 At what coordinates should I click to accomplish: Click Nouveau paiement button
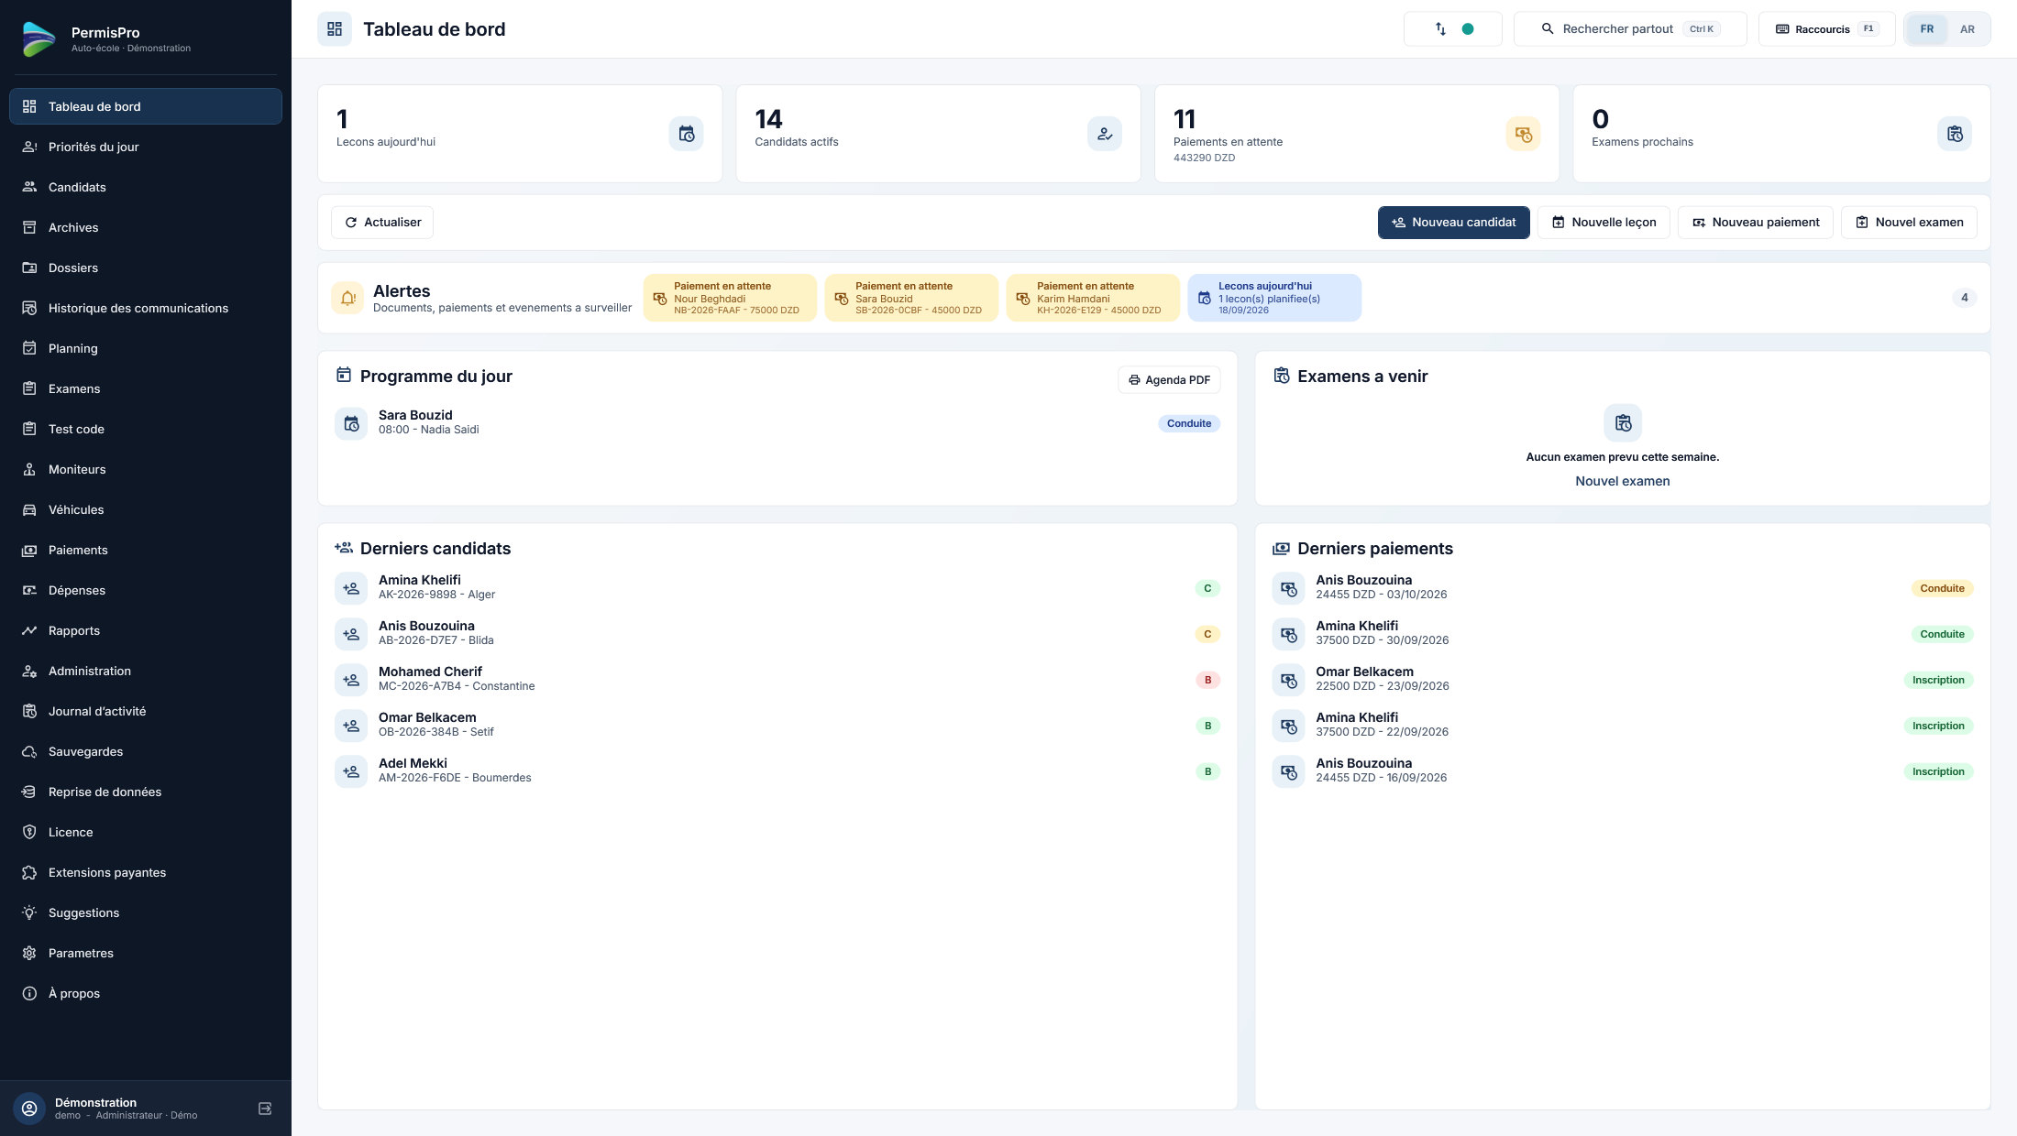[x=1755, y=223]
